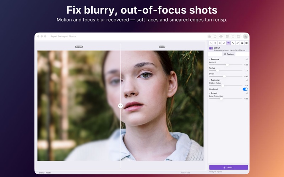The width and height of the screenshot is (284, 177).
Task: Toggle the eye preview icon in the top toolbar
Action: point(221,36)
